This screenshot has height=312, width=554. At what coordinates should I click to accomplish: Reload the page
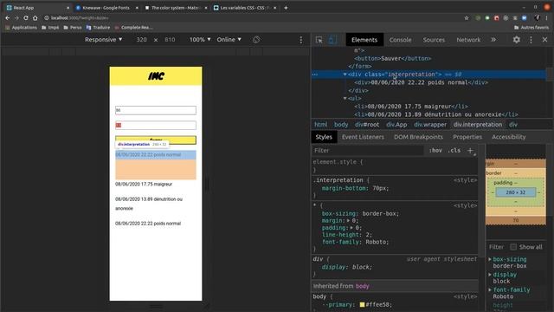coord(26,17)
